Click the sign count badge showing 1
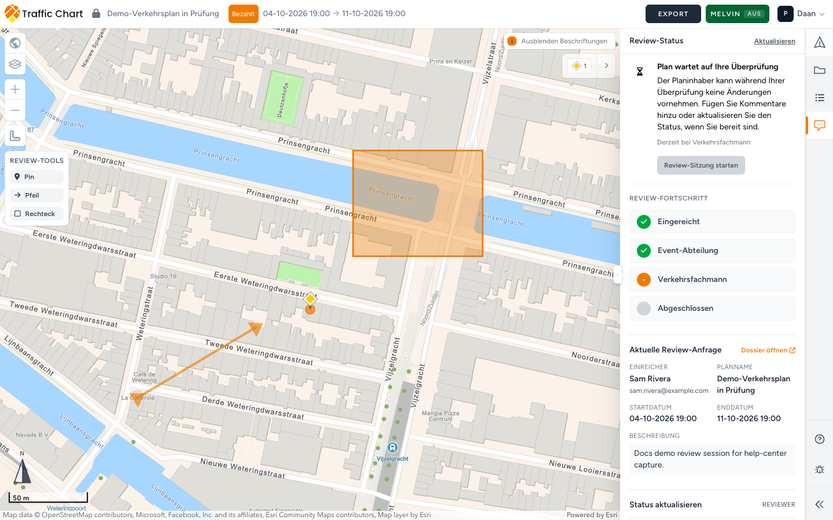The image size is (833, 520). coord(580,66)
